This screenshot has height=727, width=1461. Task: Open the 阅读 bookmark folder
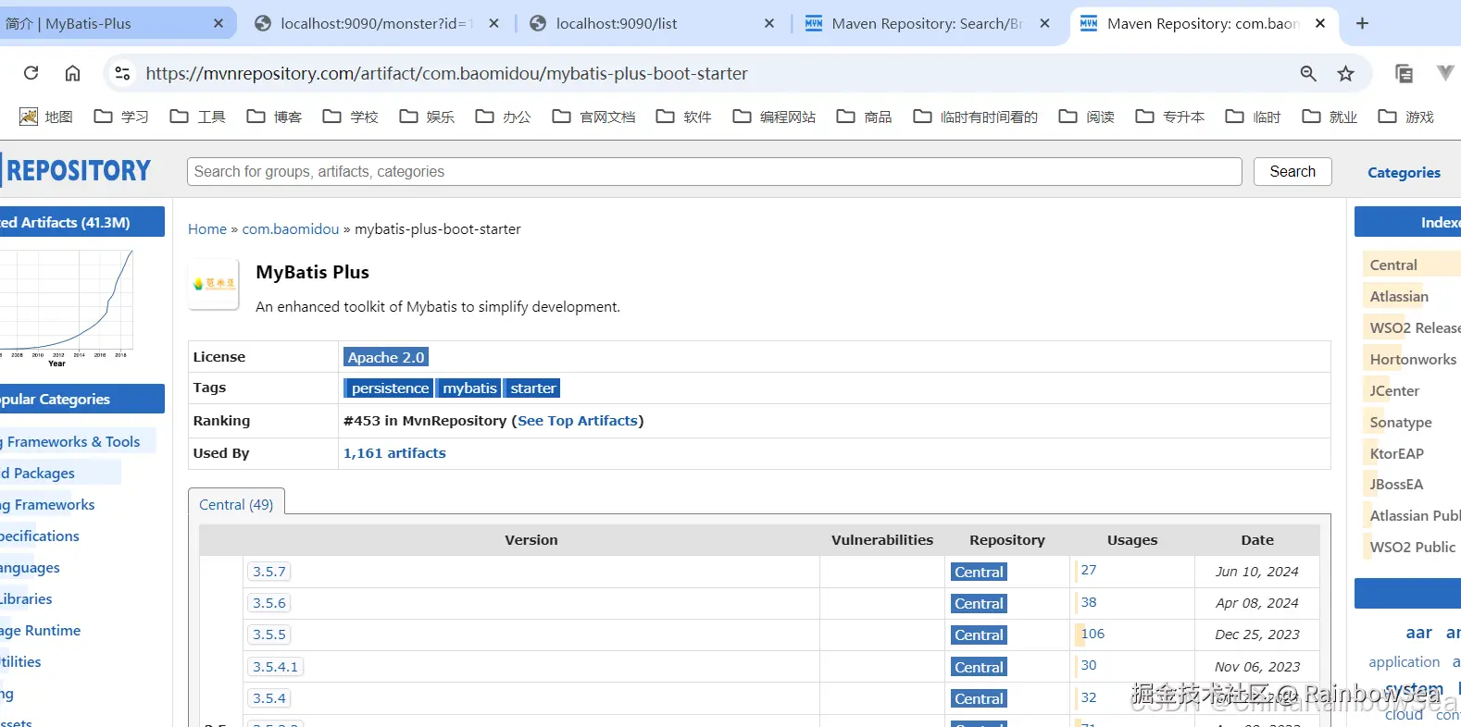(1087, 117)
